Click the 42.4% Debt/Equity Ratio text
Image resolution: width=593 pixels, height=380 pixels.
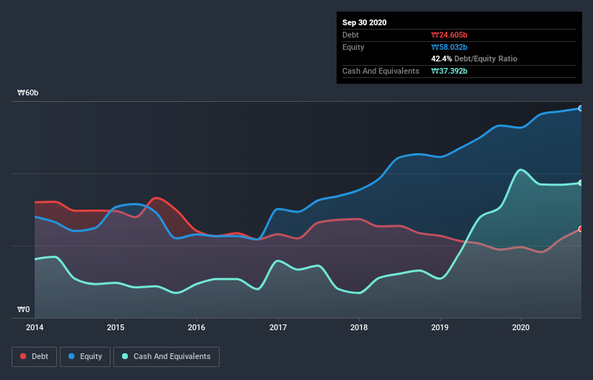(x=475, y=59)
